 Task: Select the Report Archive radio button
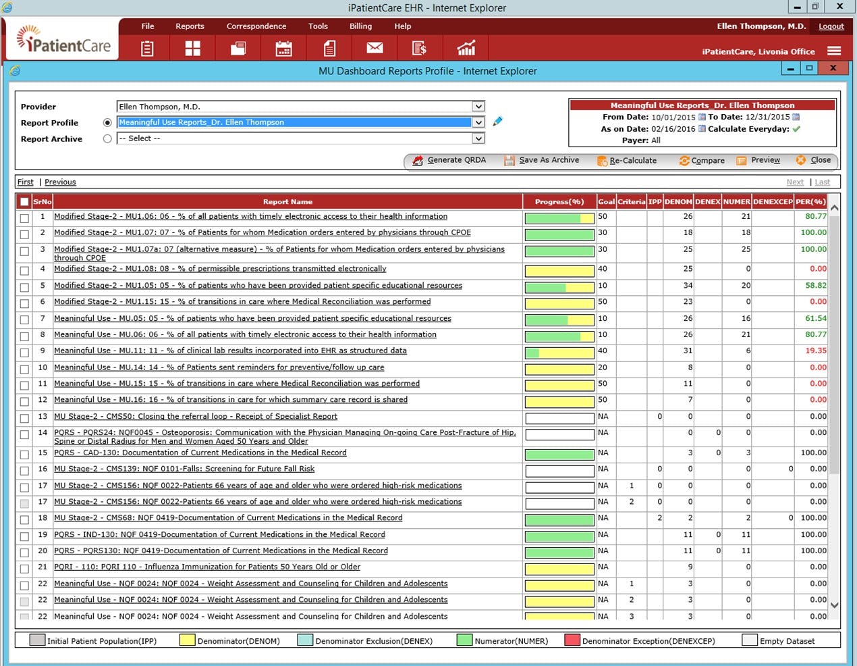point(107,138)
